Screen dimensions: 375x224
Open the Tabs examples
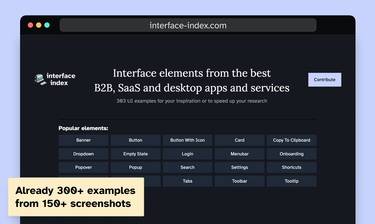(x=187, y=181)
